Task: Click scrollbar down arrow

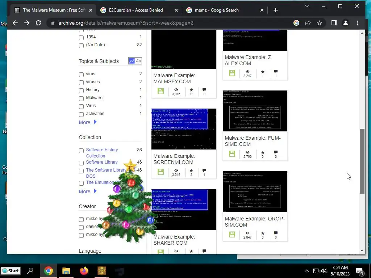Action: (x=362, y=251)
